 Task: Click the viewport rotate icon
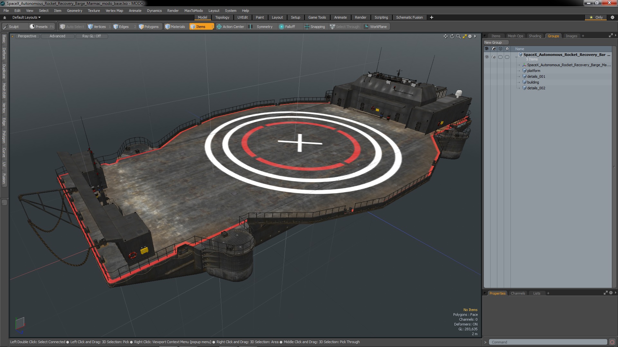[452, 36]
